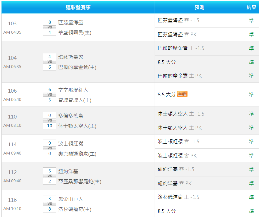Click team name 奧克蘭運動家(主)
260x217 pixels.
[x=77, y=154]
